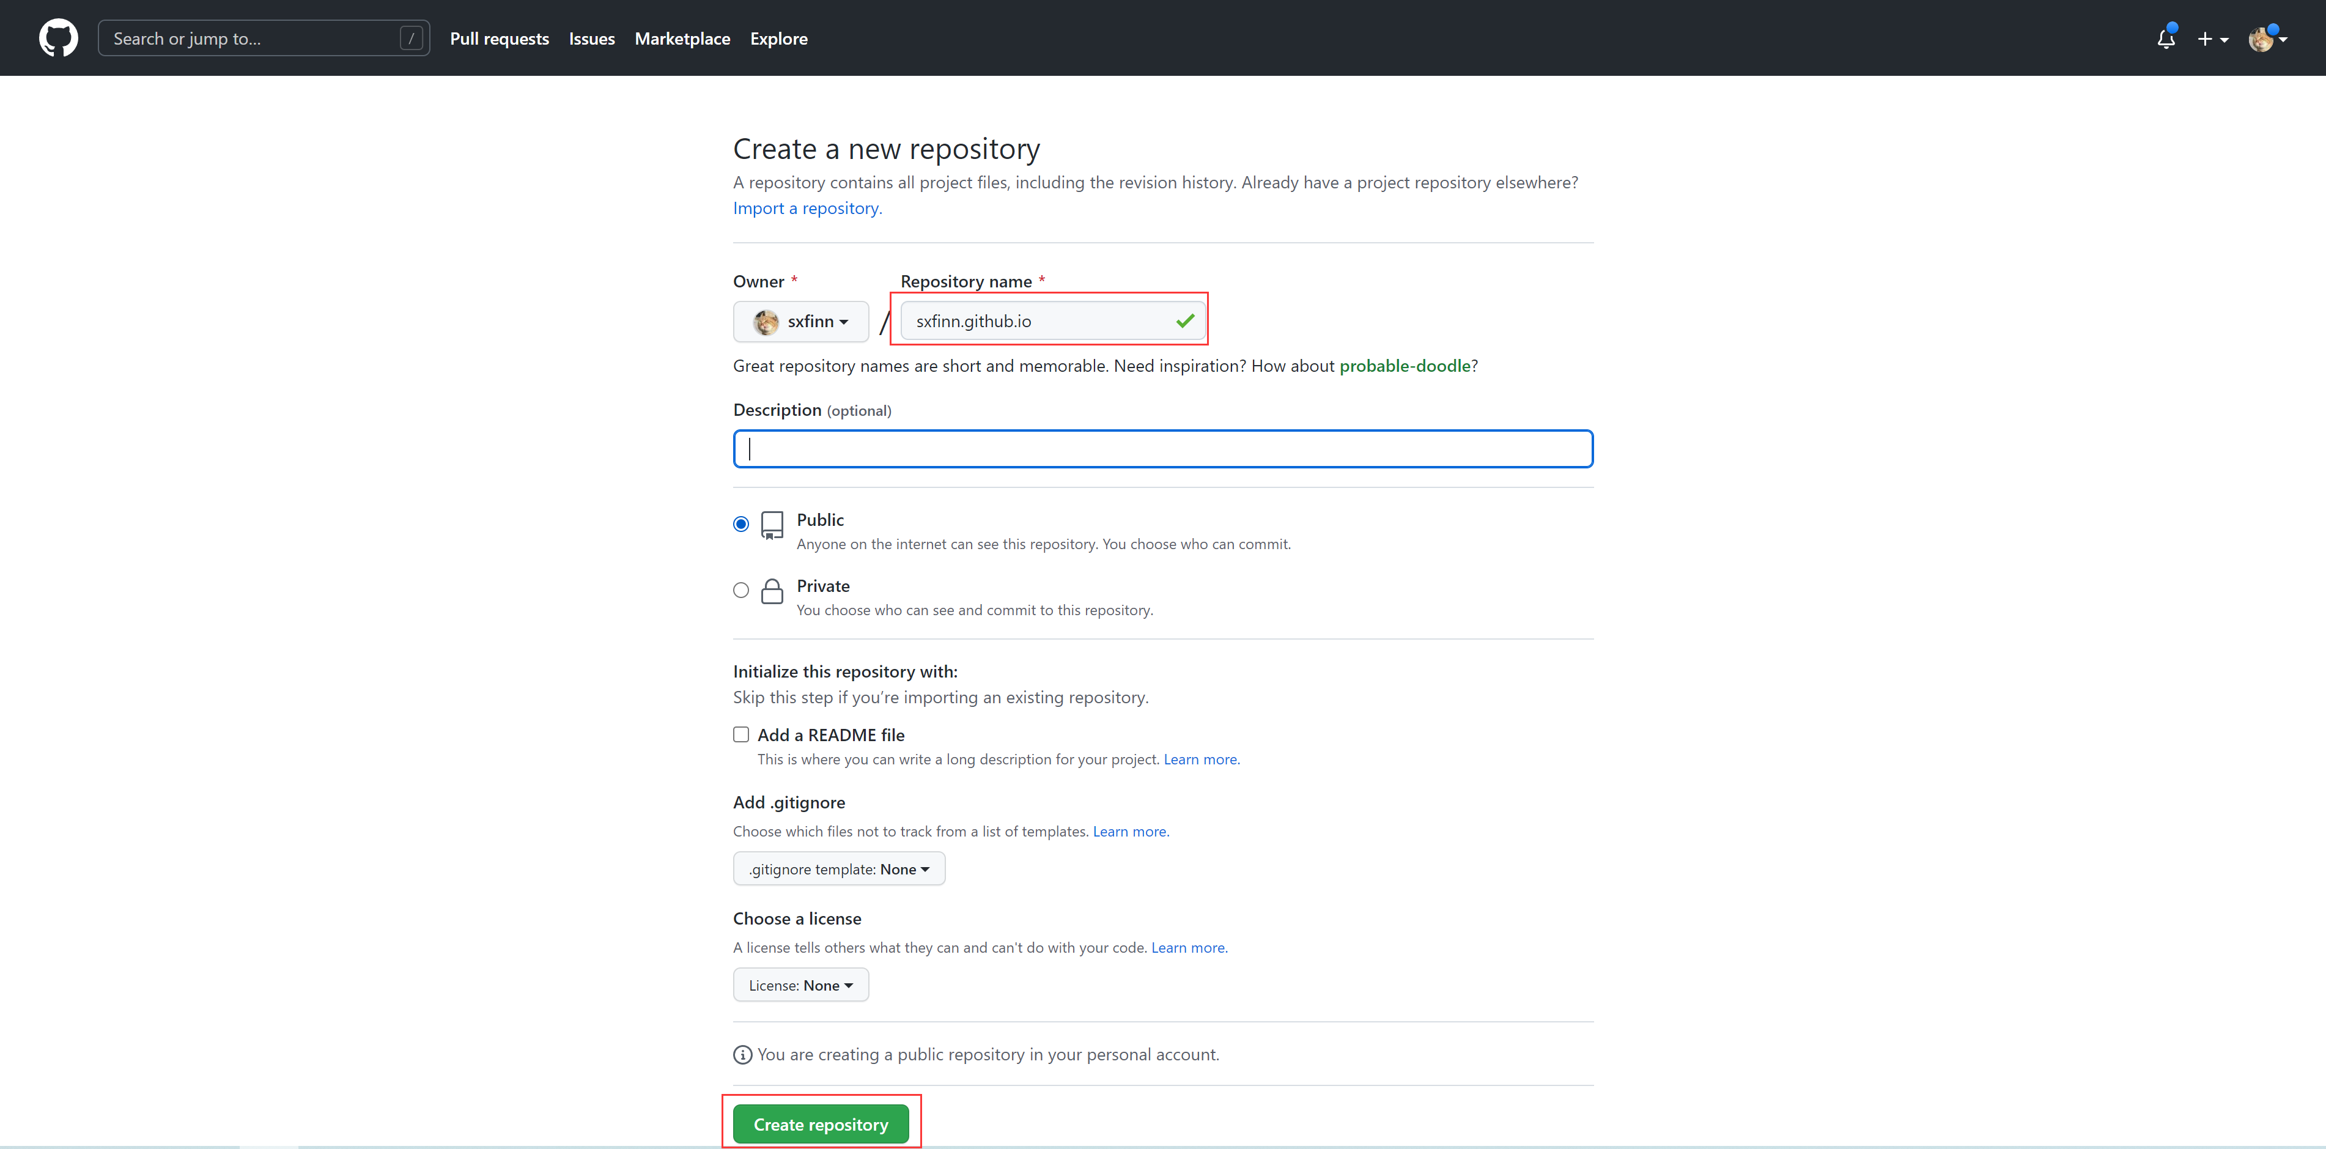Viewport: 2326px width, 1149px height.
Task: Enable the Add a README file checkbox
Action: (x=741, y=734)
